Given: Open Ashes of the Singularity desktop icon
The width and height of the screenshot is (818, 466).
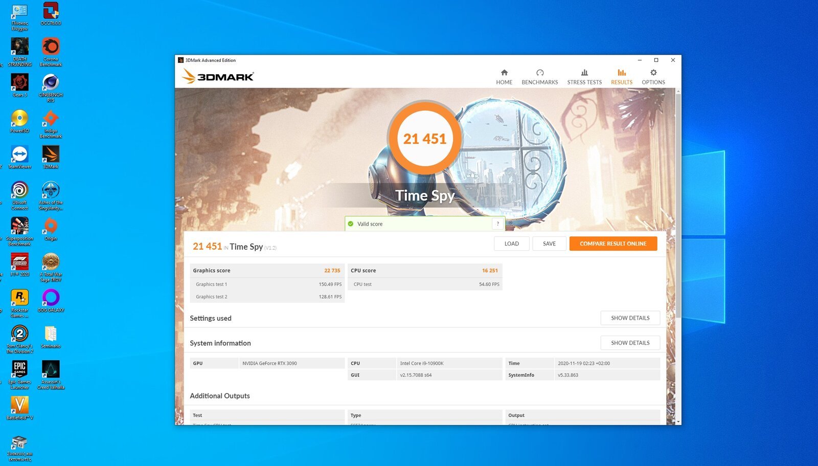Looking at the screenshot, I should click(x=51, y=195).
